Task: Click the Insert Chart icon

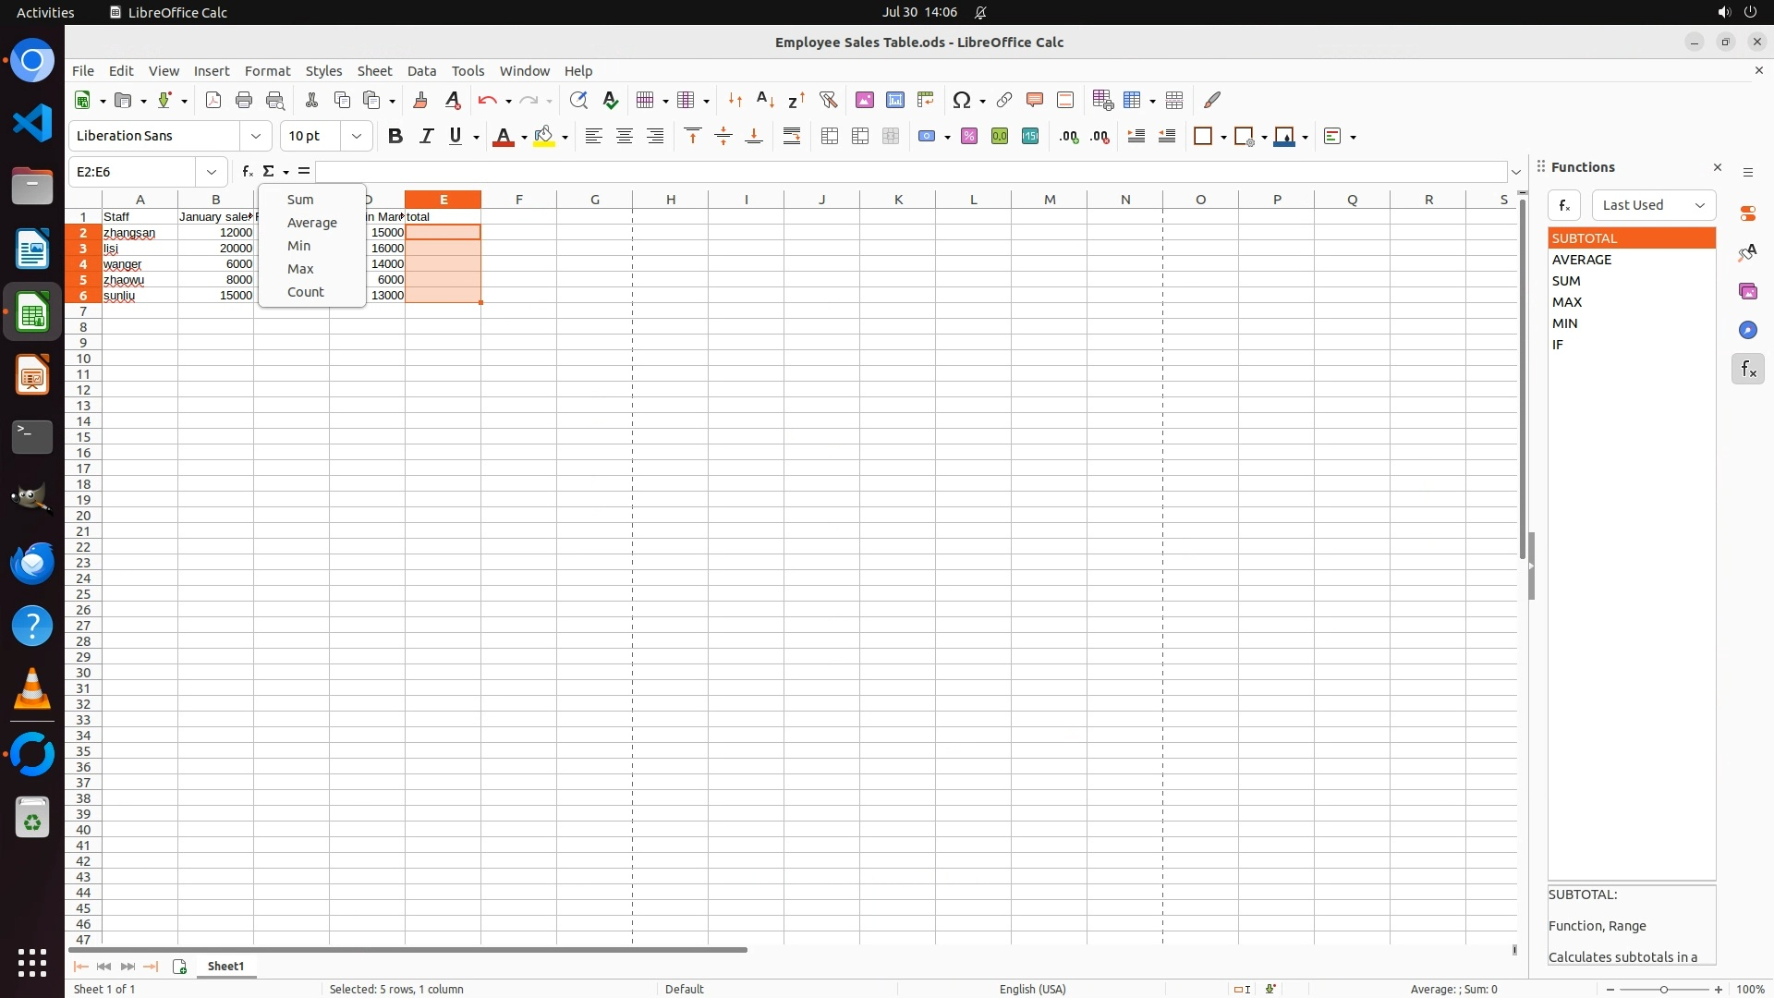Action: pyautogui.click(x=894, y=100)
